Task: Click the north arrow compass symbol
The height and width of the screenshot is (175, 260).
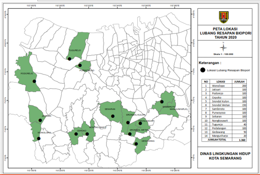Action: point(223,47)
